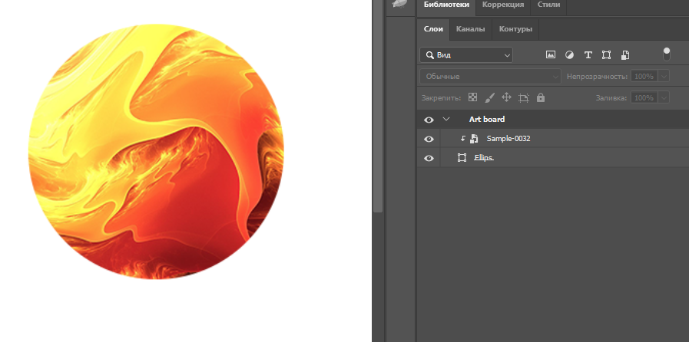Click the collapsed panel icon above dock
The image size is (689, 342).
coord(400,4)
